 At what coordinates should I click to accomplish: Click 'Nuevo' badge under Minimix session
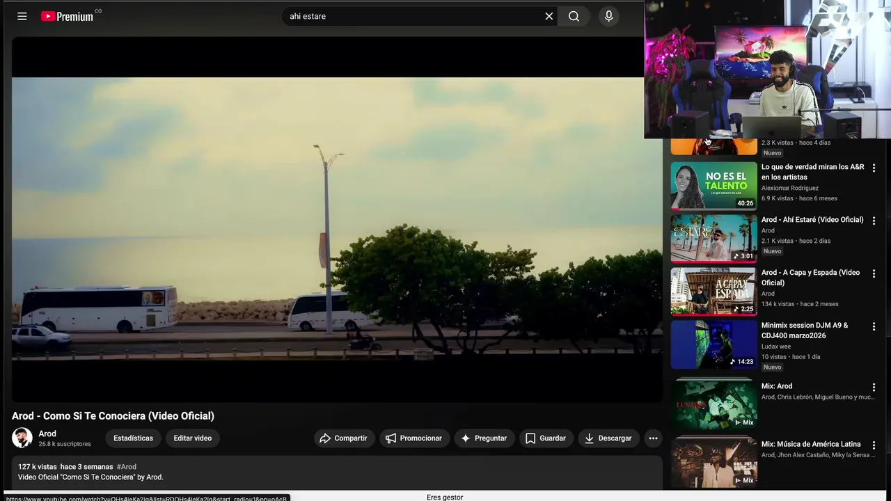(772, 367)
